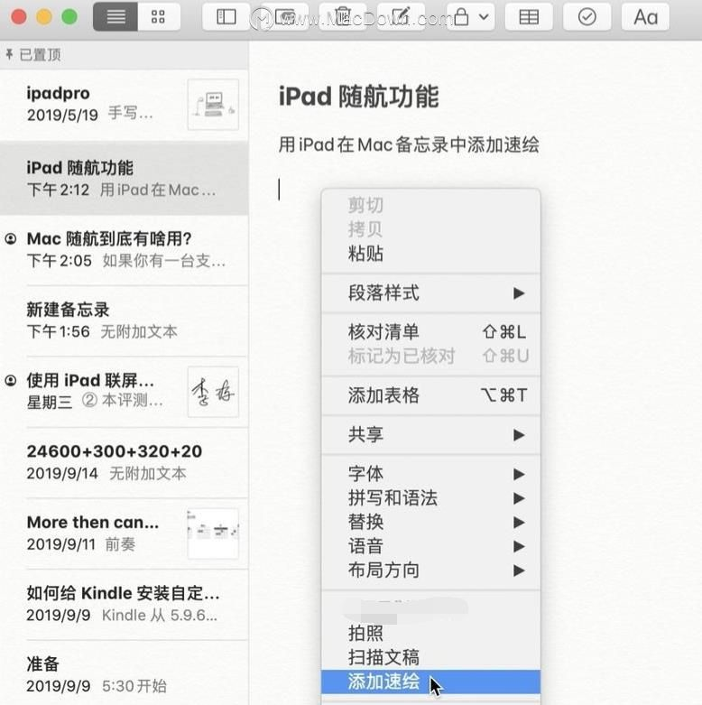Click the shared-person icon beside Mac 随航到底有啥用
This screenshot has height=705, width=702.
[x=11, y=238]
